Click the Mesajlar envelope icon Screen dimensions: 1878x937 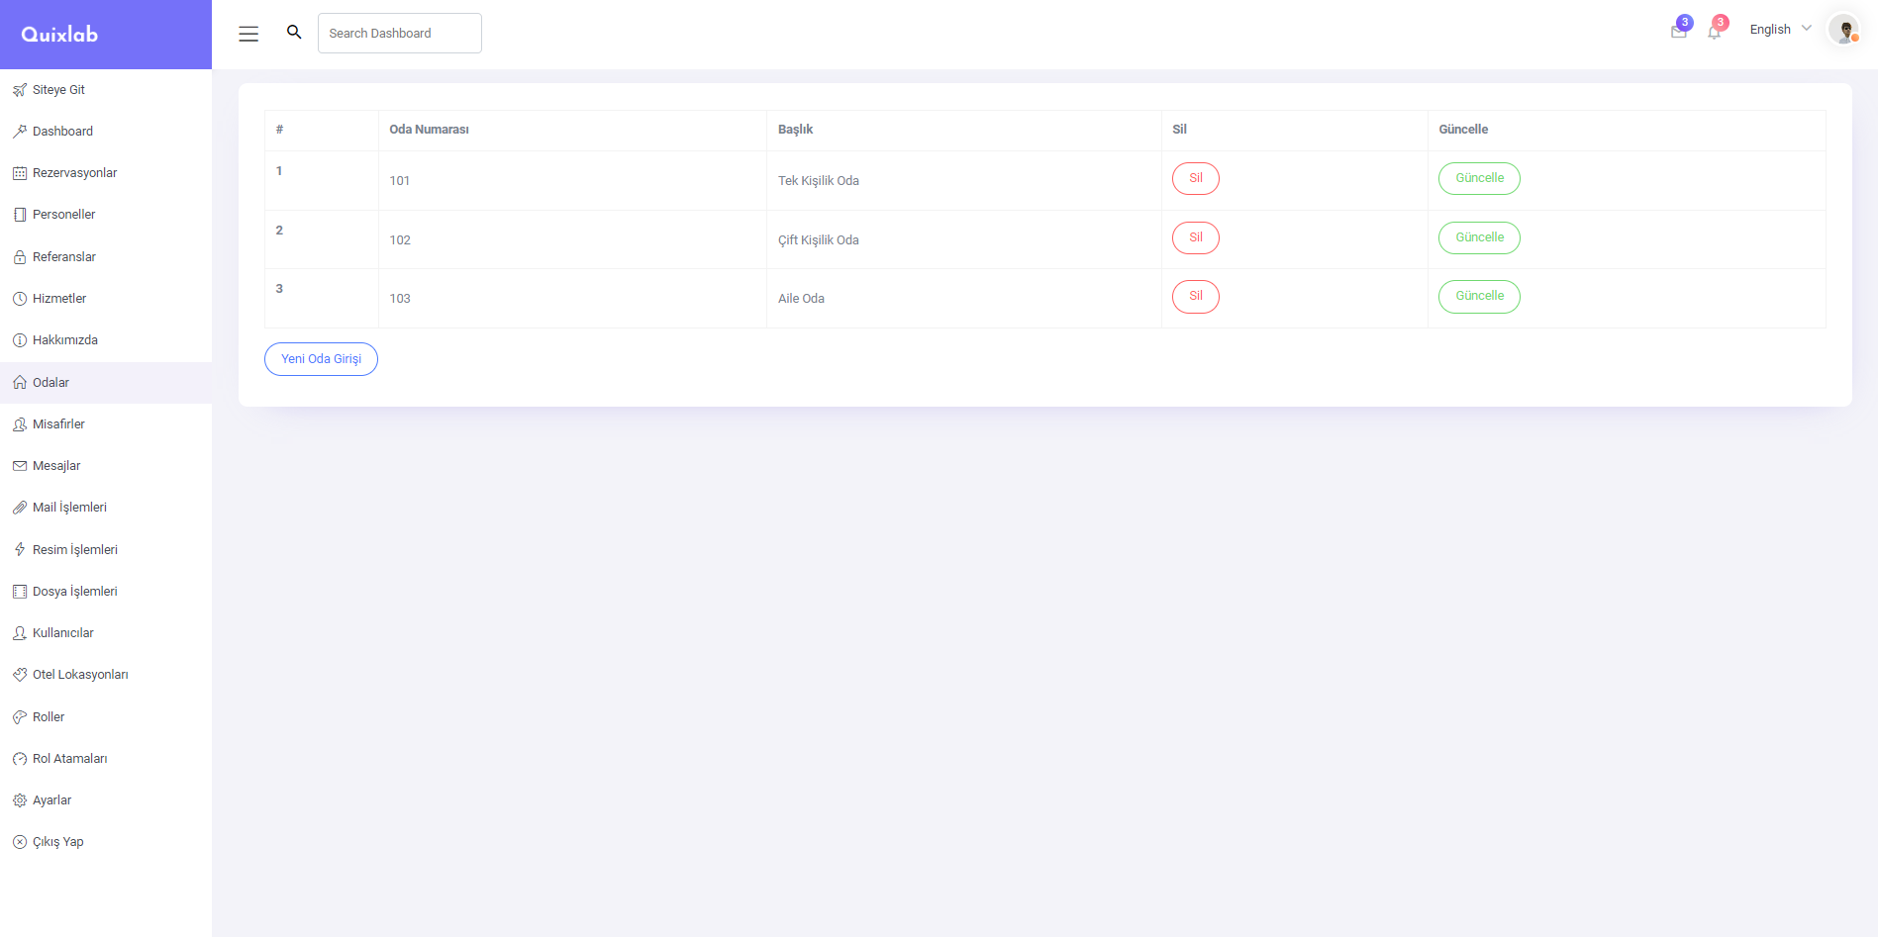coord(20,466)
